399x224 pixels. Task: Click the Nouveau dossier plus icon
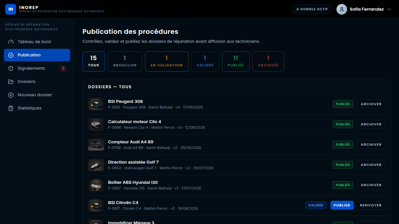pos(11,95)
